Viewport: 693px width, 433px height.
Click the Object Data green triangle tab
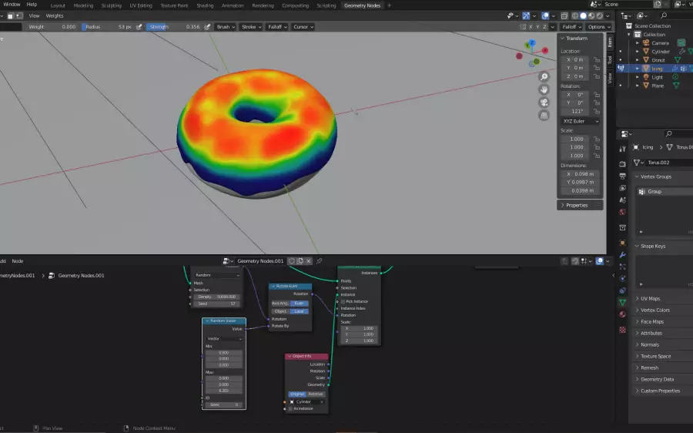click(x=622, y=303)
